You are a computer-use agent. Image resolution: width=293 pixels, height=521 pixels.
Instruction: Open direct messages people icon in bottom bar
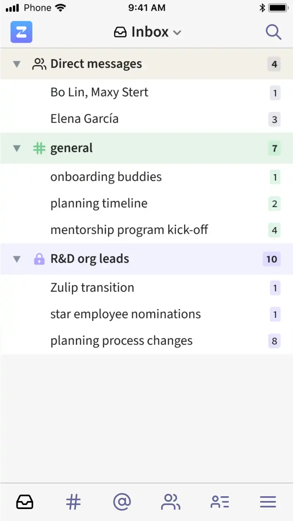coord(170,502)
